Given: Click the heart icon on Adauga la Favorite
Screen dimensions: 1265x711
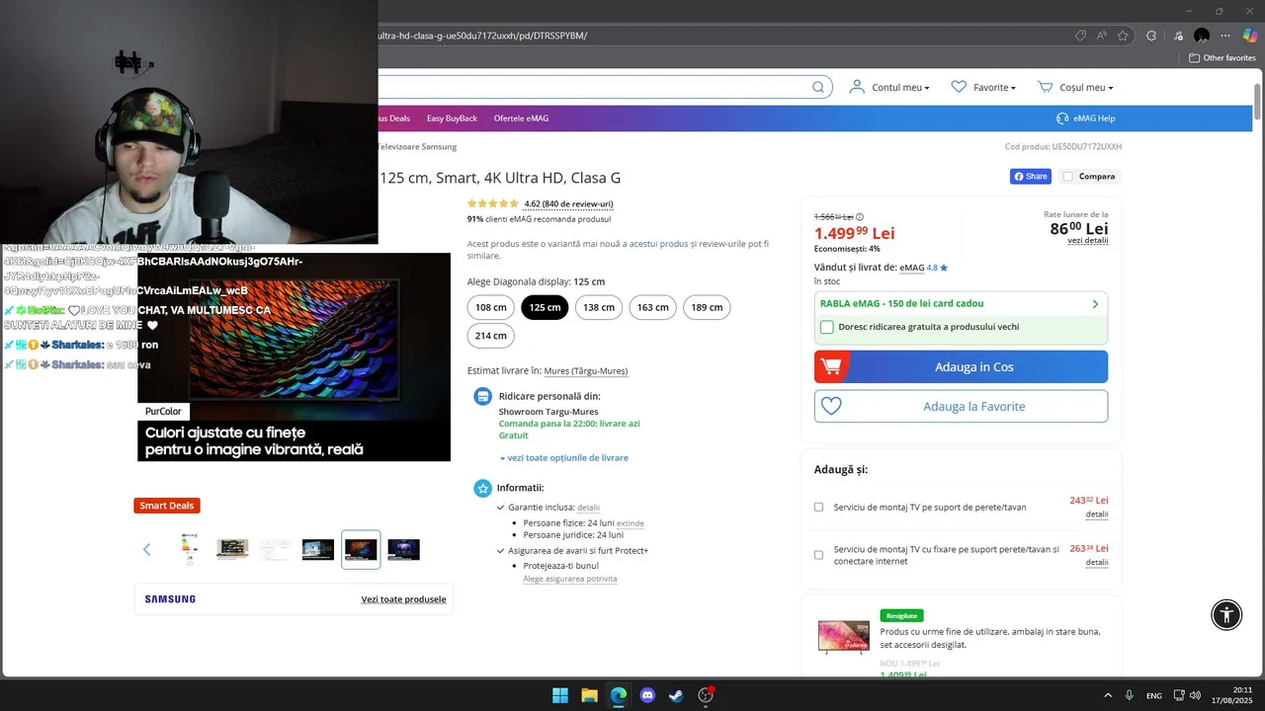Looking at the screenshot, I should (x=831, y=406).
